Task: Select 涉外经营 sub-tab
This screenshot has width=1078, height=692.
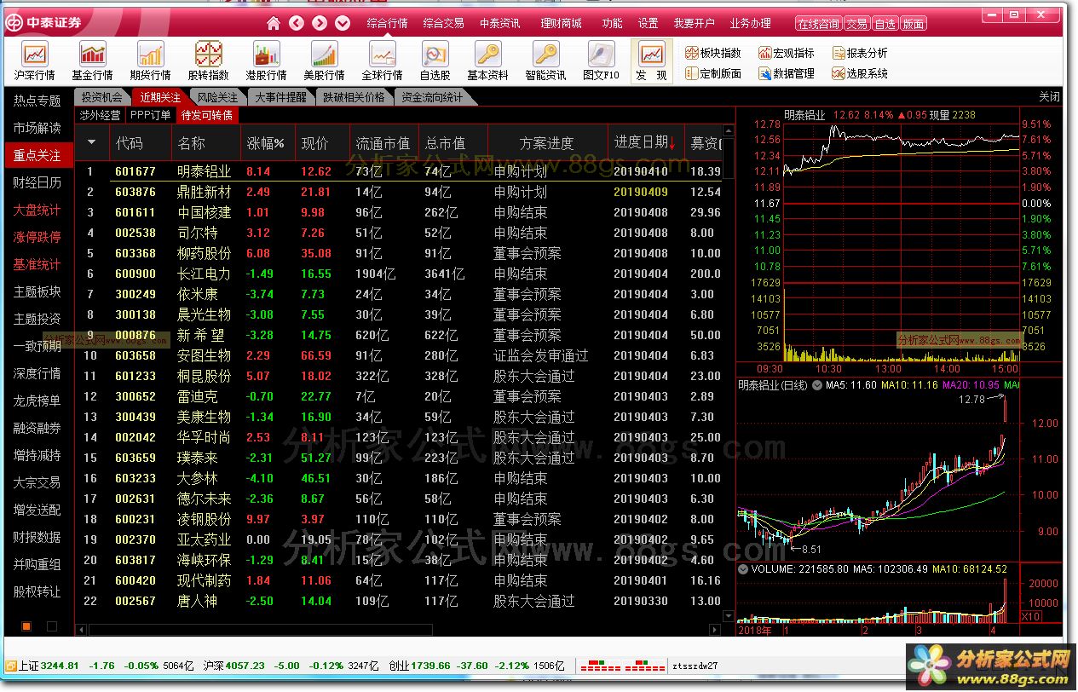Action: (100, 115)
